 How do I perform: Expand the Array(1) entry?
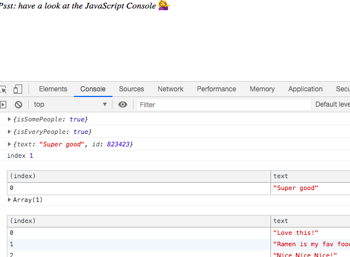tap(9, 200)
